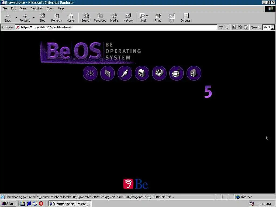Open the File menu
The height and width of the screenshot is (207, 276).
[5, 8]
